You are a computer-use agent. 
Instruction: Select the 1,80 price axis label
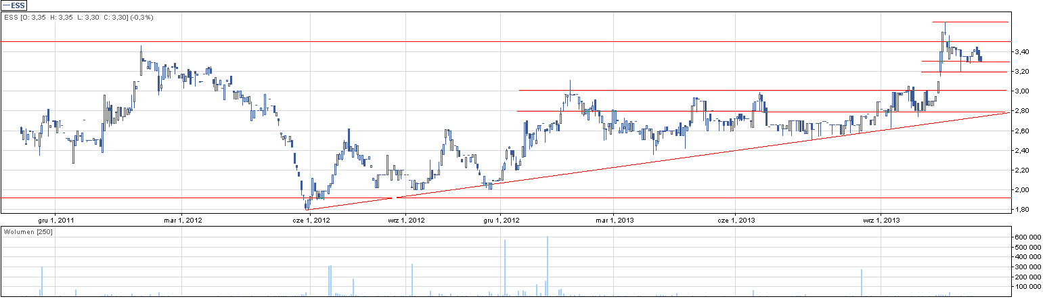(x=1021, y=210)
